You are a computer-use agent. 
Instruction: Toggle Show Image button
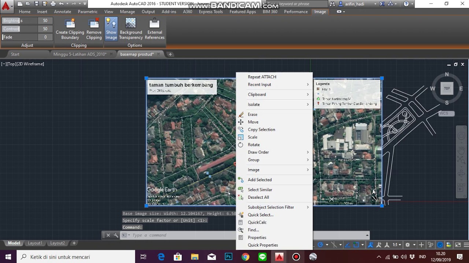[111, 29]
